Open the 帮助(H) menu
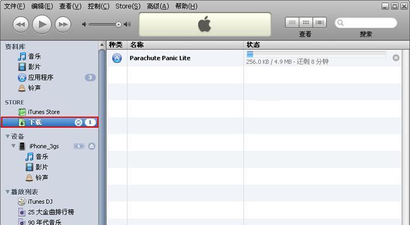Screen dimensions: 410x225 pyautogui.click(x=186, y=6)
